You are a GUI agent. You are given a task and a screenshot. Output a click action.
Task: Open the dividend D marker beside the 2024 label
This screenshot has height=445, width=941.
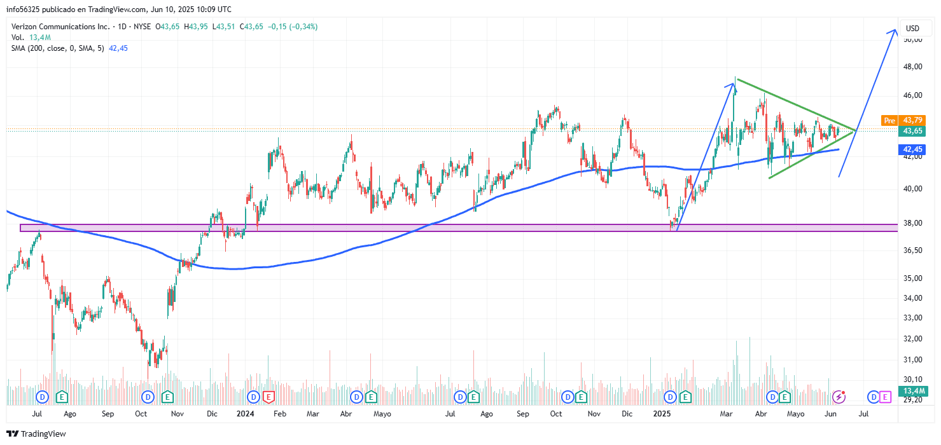pos(253,397)
